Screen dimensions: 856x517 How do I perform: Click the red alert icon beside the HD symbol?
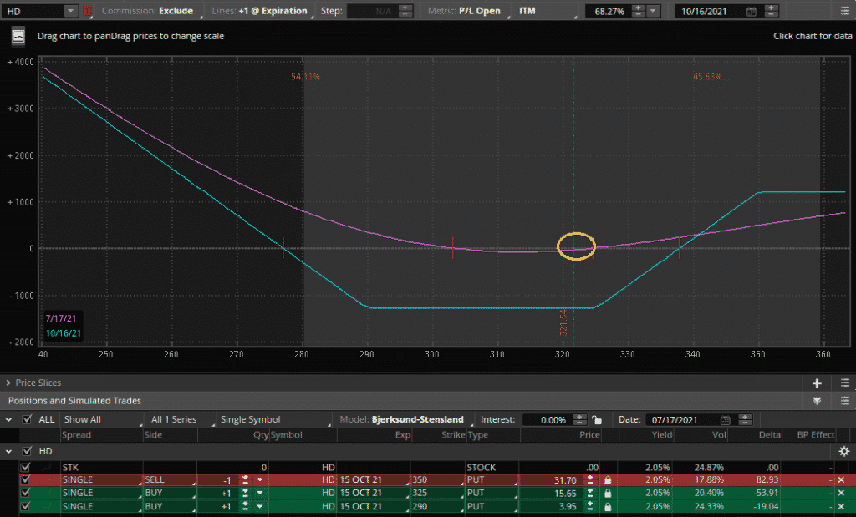tap(87, 11)
